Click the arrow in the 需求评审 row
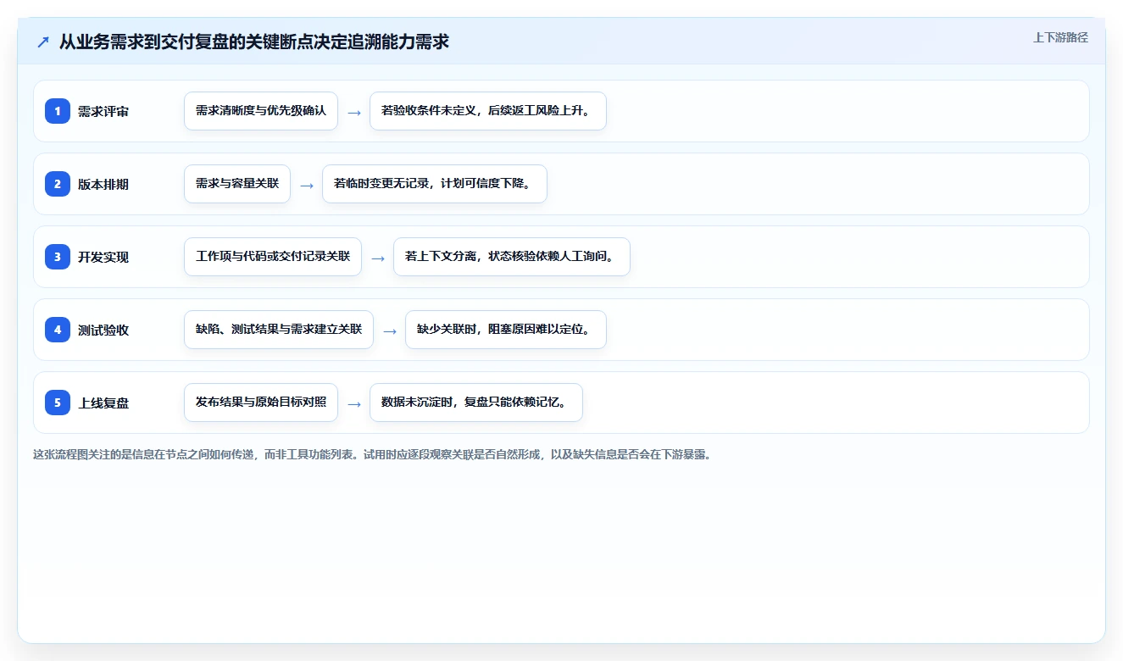Viewport: 1123px width, 661px height. (x=354, y=112)
